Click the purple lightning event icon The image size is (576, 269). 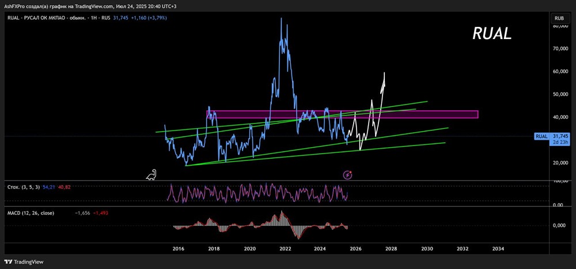[x=347, y=175]
